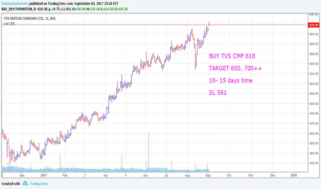Screen dimensions: 321x189
Task: Click the Apr label on the time axis
Action: pos(106,175)
